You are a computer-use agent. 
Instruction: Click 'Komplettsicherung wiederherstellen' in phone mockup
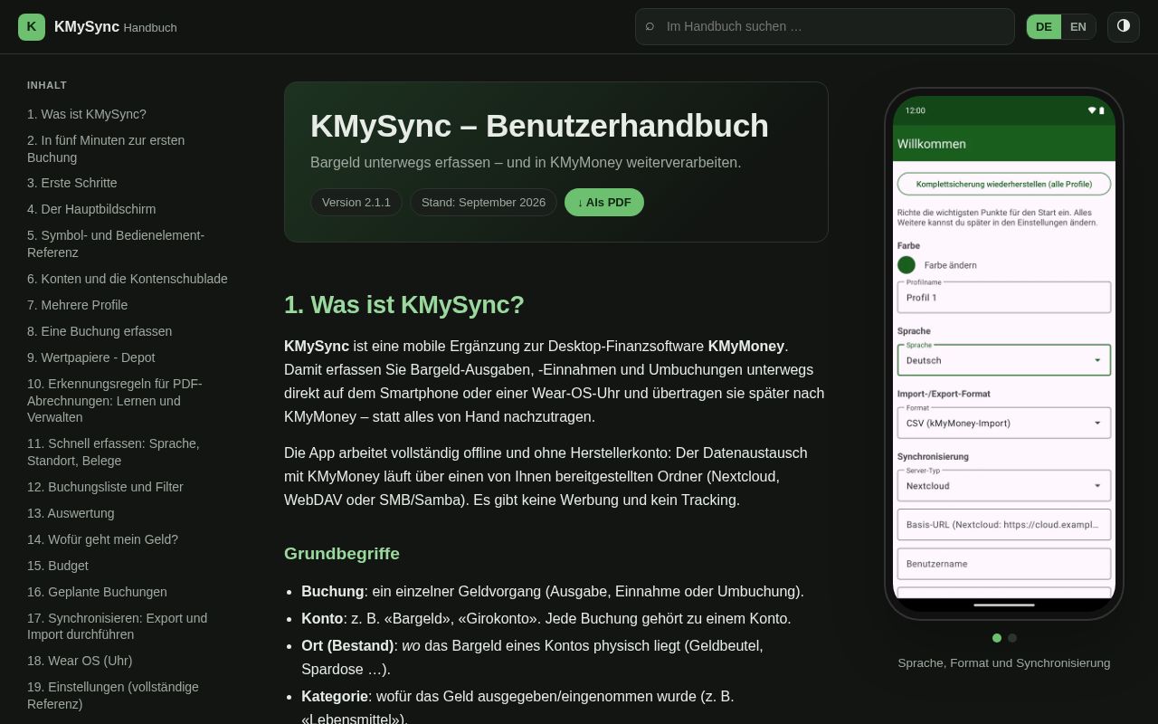tap(1004, 184)
